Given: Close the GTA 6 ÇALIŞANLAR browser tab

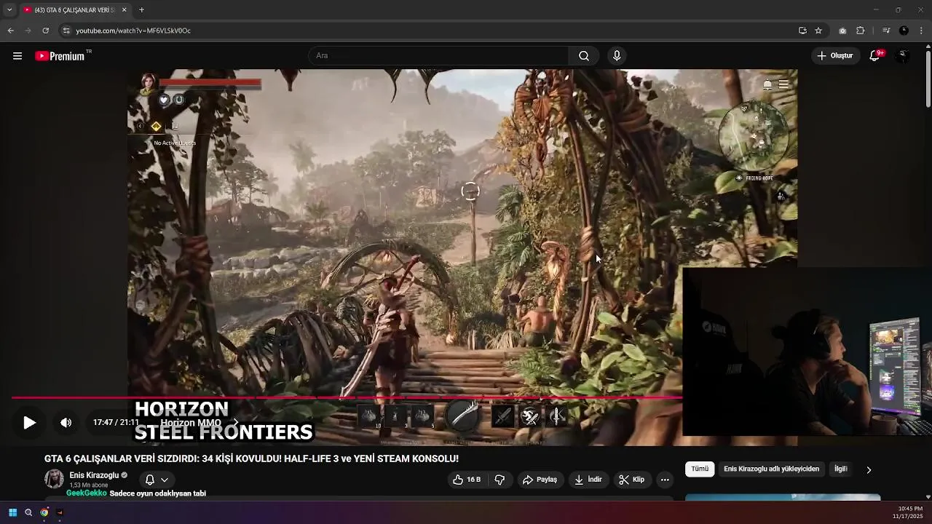Looking at the screenshot, I should 124,10.
